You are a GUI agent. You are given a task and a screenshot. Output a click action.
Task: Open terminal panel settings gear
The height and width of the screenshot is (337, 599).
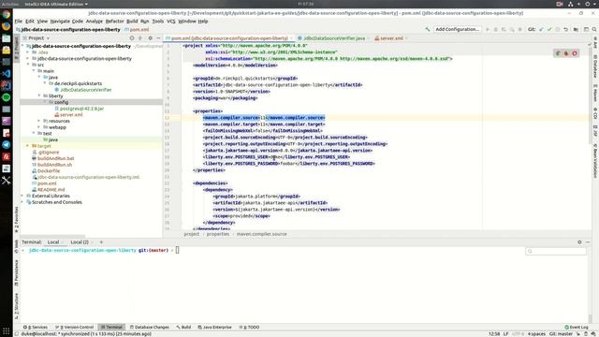(x=579, y=242)
